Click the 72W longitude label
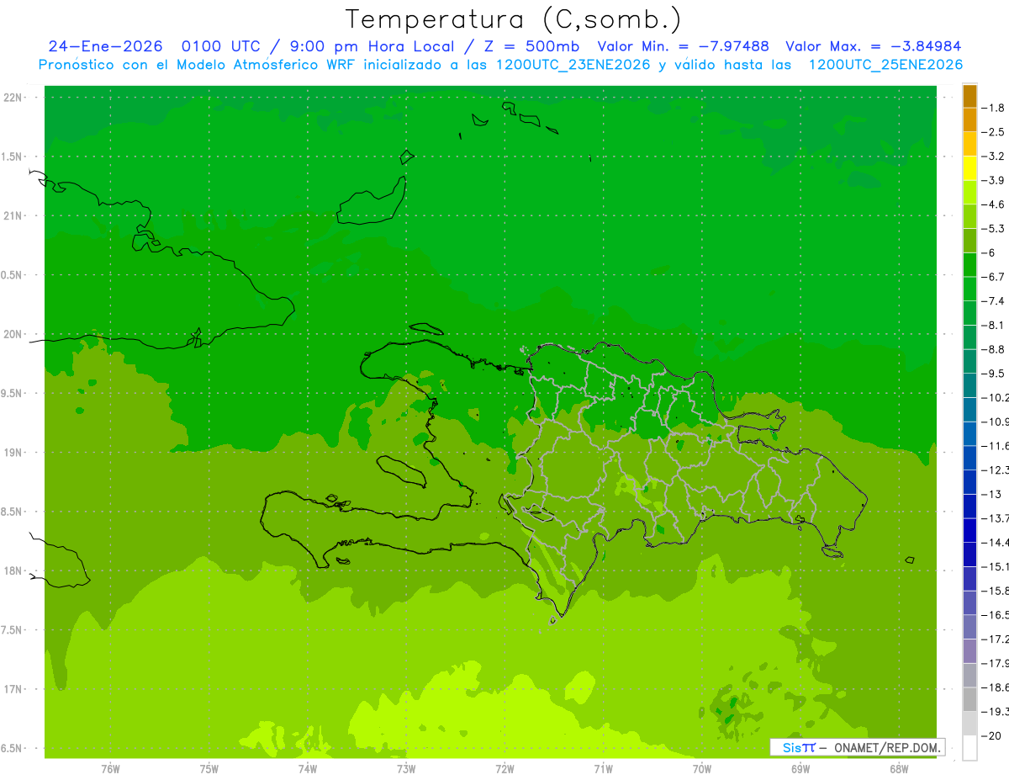The width and height of the screenshot is (1009, 780). coord(504,769)
